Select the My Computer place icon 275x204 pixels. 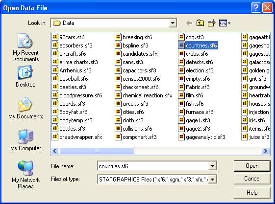pyautogui.click(x=25, y=140)
